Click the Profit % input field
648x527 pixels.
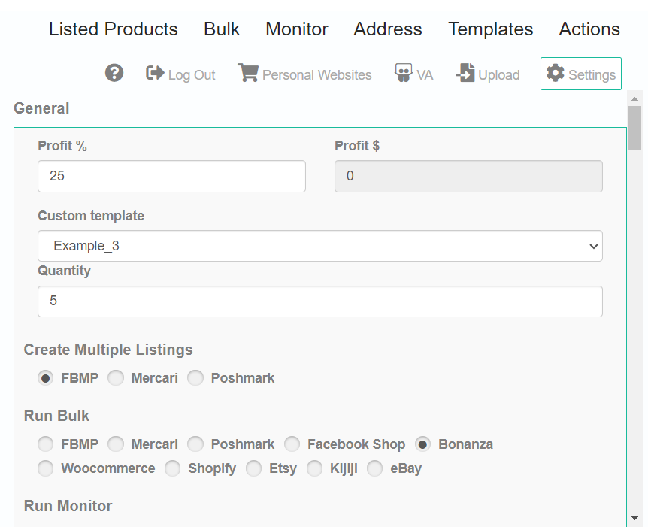[x=171, y=176]
